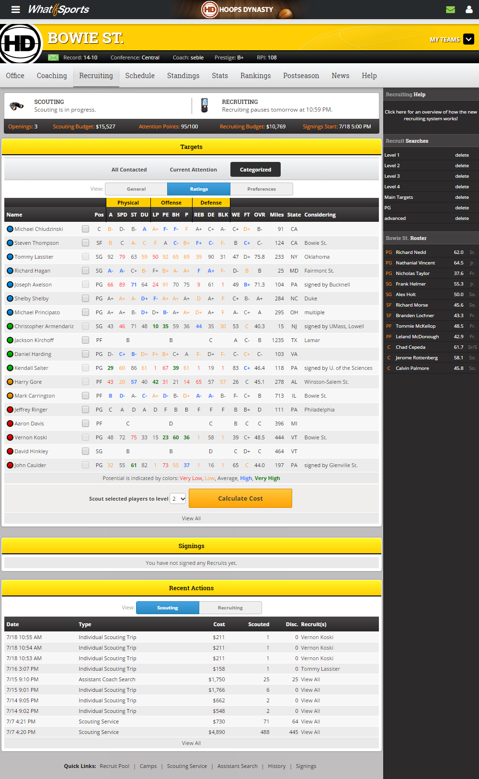Image resolution: width=479 pixels, height=779 pixels.
Task: Open the green mail inbox icon
Action: pos(450,10)
